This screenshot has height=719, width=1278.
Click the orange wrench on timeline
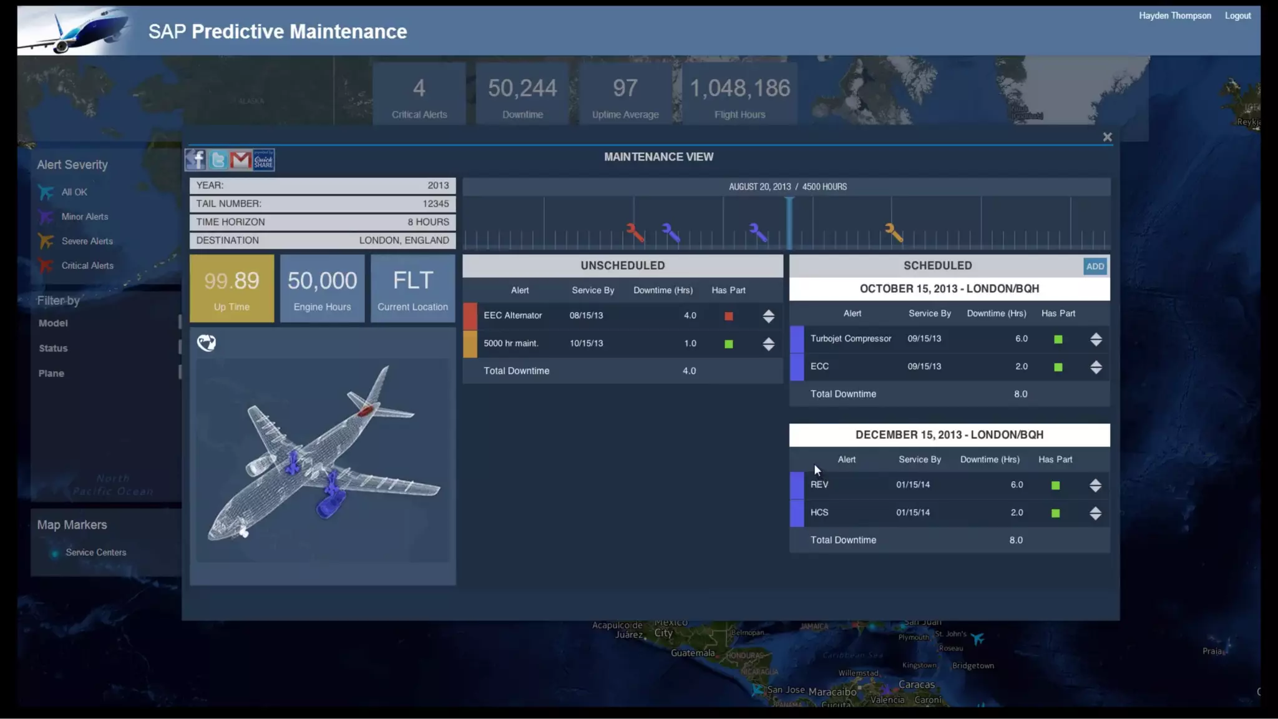pos(894,232)
